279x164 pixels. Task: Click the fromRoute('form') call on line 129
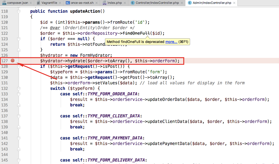(144, 72)
